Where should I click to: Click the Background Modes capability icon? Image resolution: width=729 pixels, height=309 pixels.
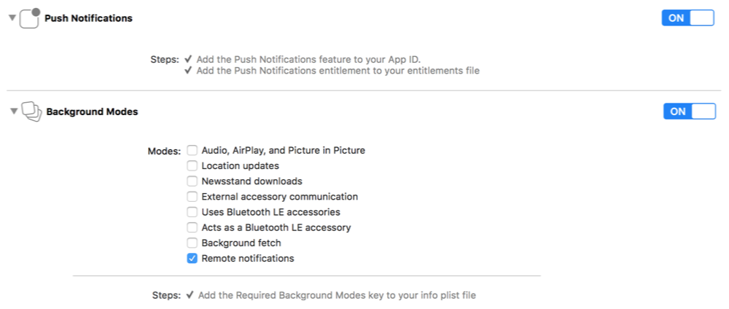click(31, 112)
